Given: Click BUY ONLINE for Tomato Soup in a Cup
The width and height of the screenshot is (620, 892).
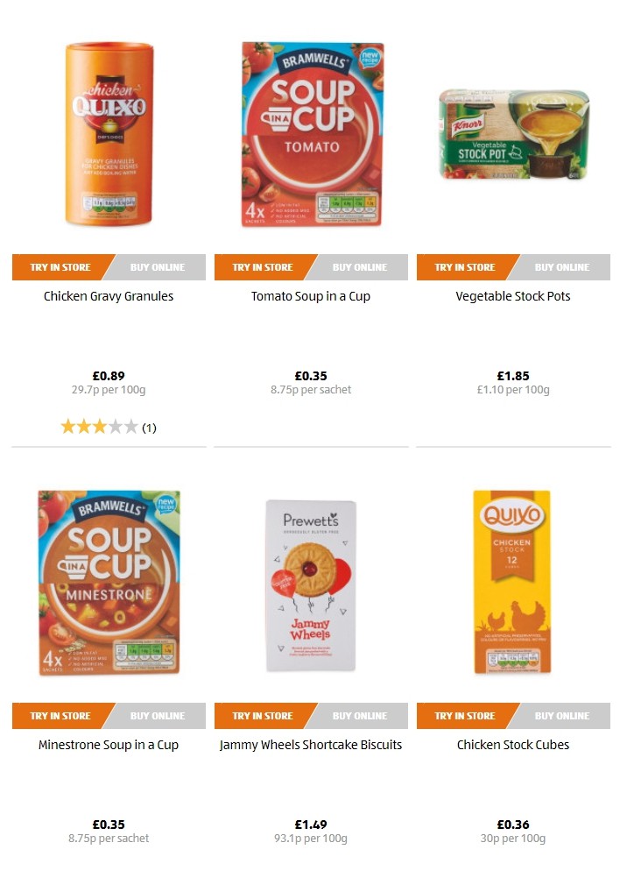Looking at the screenshot, I should (362, 267).
